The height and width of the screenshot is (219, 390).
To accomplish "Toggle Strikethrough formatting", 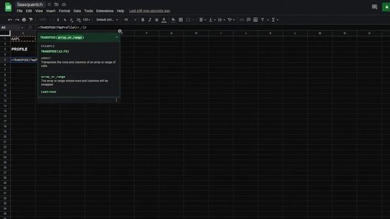I will pyautogui.click(x=157, y=19).
